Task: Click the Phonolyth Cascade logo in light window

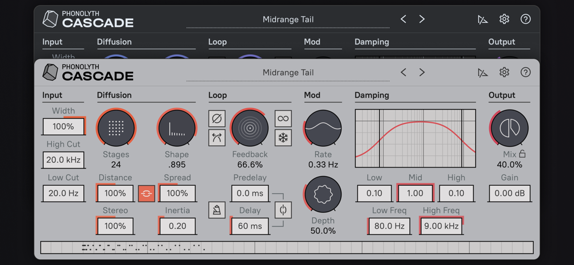Action: [x=88, y=72]
